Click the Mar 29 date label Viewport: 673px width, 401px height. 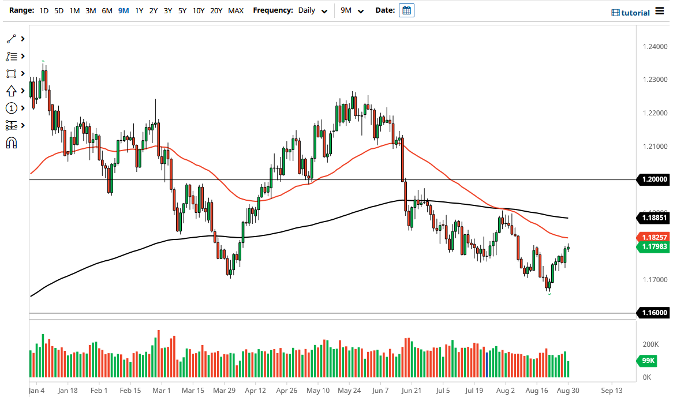(225, 391)
